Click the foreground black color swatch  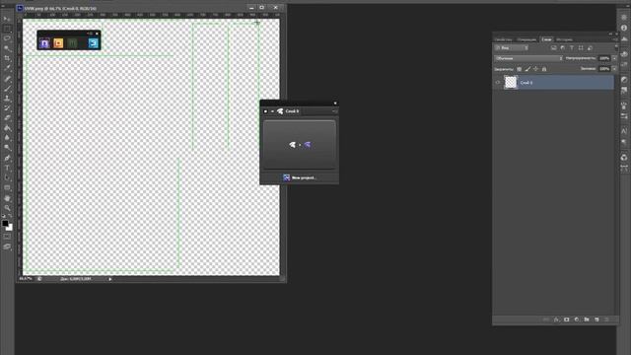5,223
